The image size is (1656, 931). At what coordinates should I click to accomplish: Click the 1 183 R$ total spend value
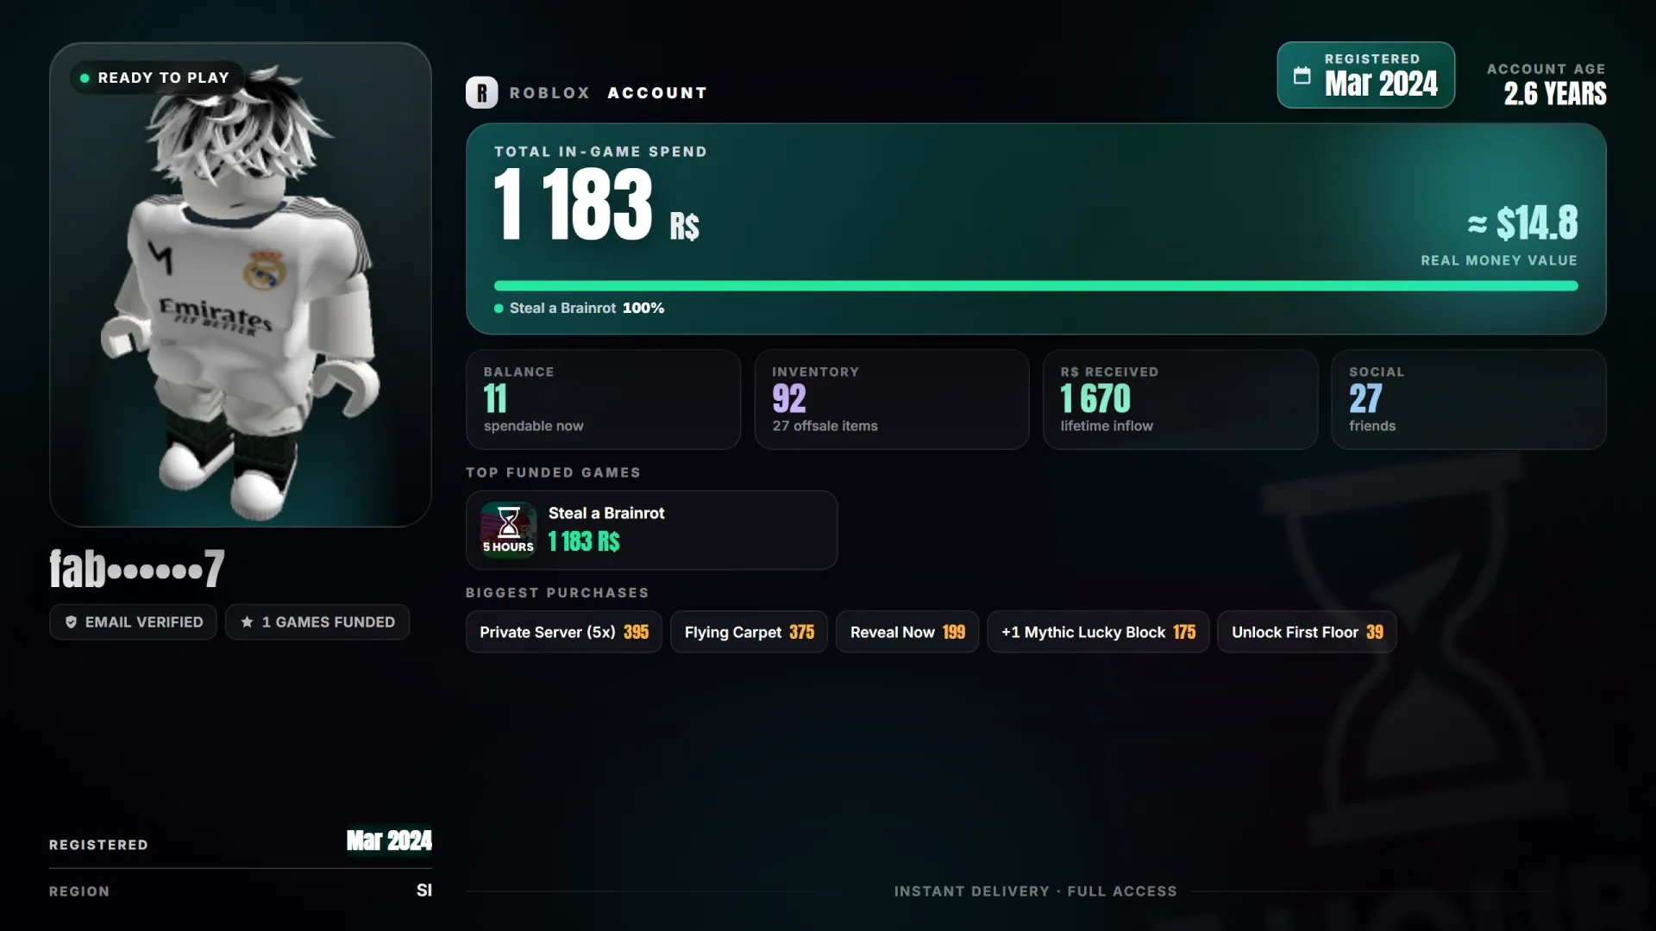(x=597, y=204)
